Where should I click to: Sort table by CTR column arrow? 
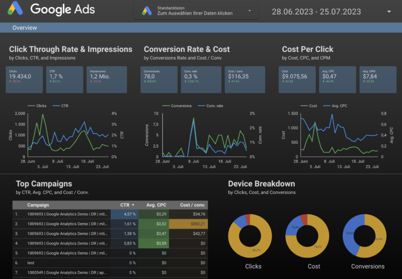pos(133,205)
